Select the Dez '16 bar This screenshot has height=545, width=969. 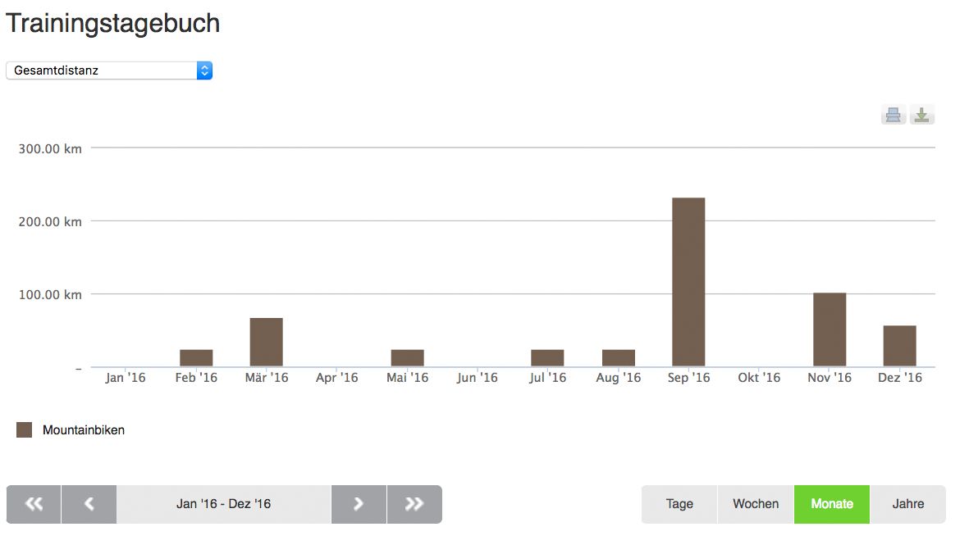[899, 346]
